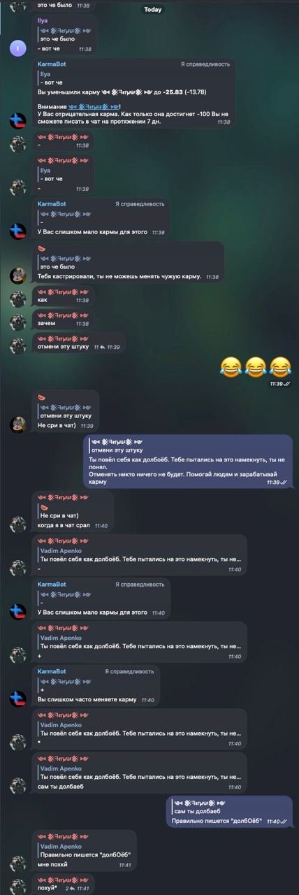Click the replies counter on the "похуй*" message

69,888
